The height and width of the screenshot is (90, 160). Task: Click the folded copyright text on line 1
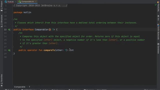[x=40, y=5]
